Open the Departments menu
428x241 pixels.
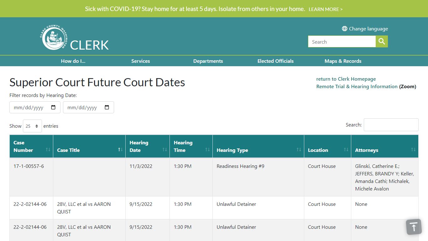pyautogui.click(x=208, y=61)
